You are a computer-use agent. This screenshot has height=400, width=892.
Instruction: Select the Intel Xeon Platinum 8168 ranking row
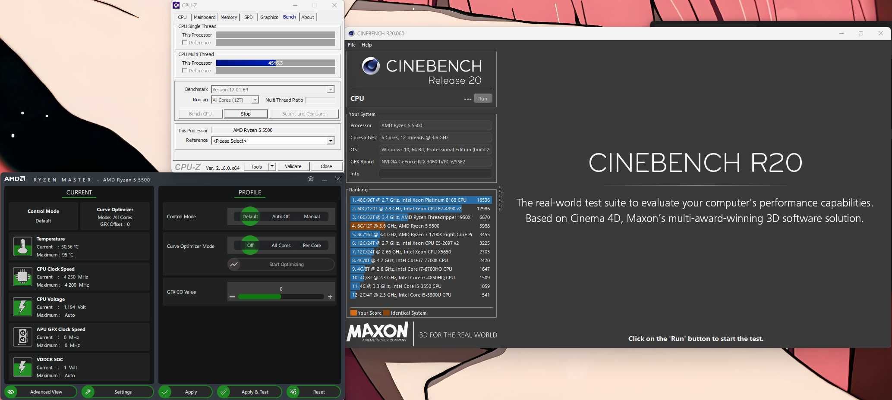(x=421, y=200)
